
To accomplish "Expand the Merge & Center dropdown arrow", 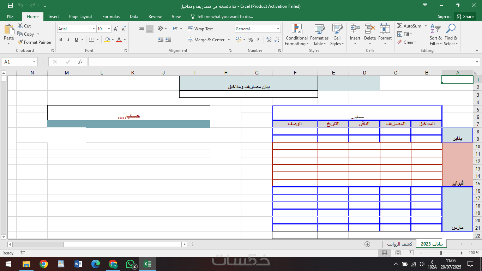I will click(x=229, y=40).
